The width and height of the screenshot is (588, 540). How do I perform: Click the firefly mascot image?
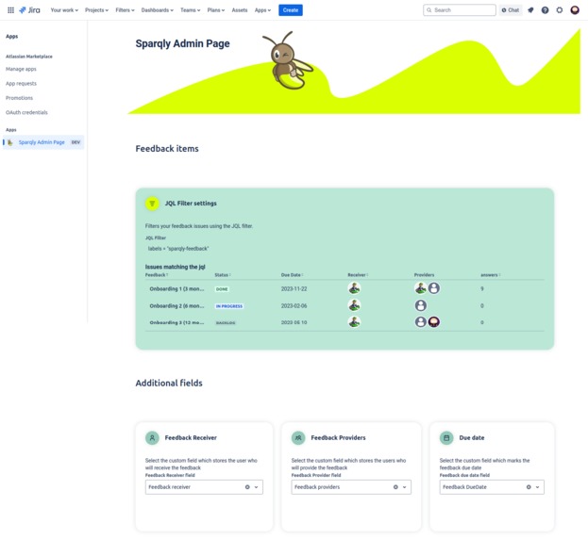coord(288,60)
